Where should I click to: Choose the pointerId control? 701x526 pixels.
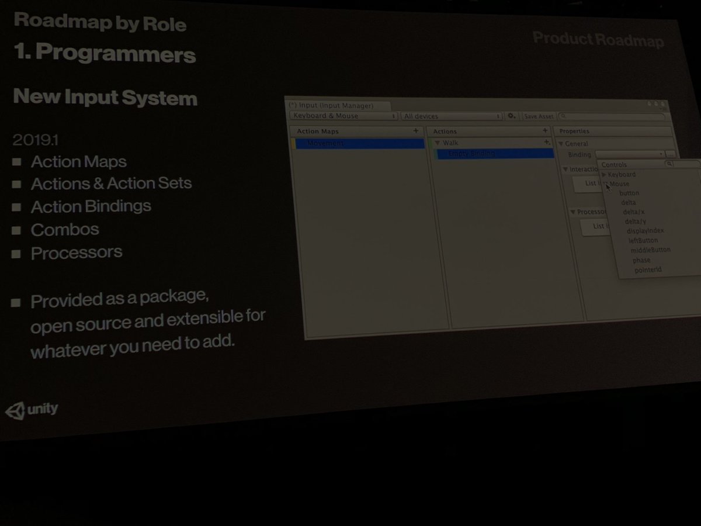click(x=648, y=270)
